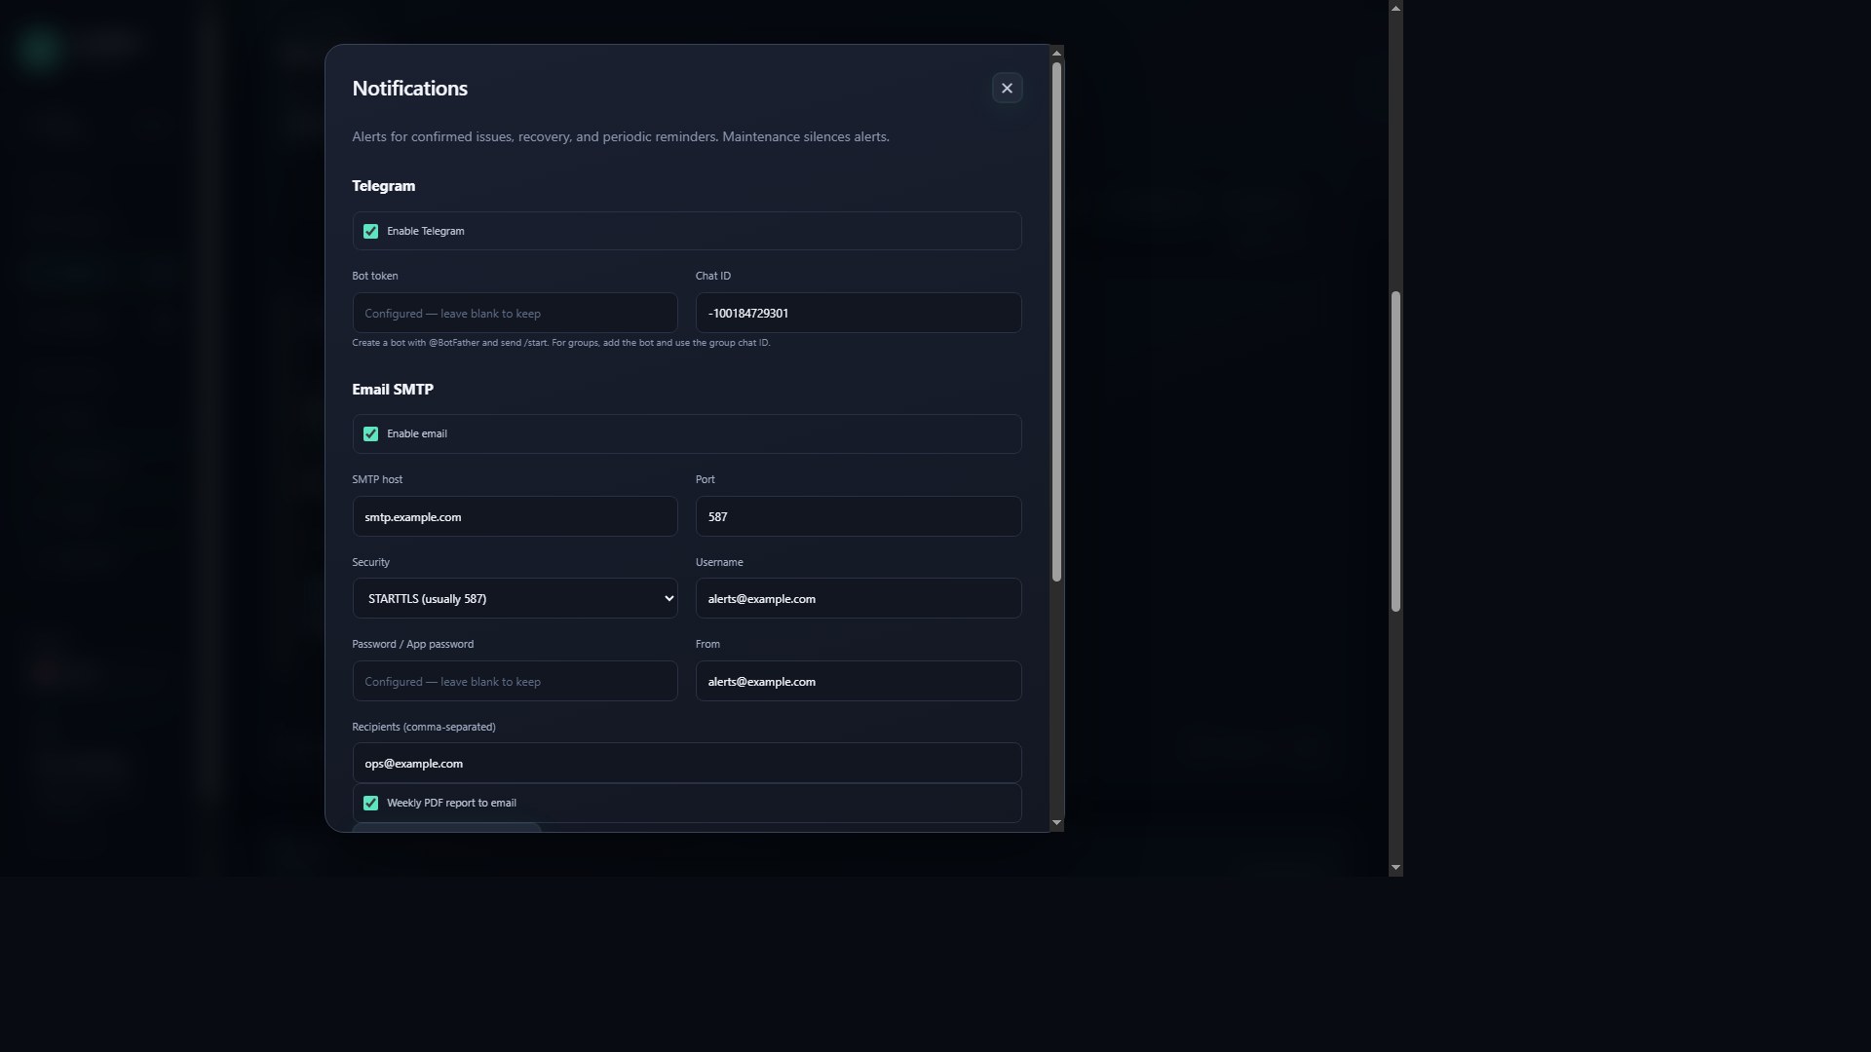Click the dialog's vertical scrollbar thumb

[1056, 321]
